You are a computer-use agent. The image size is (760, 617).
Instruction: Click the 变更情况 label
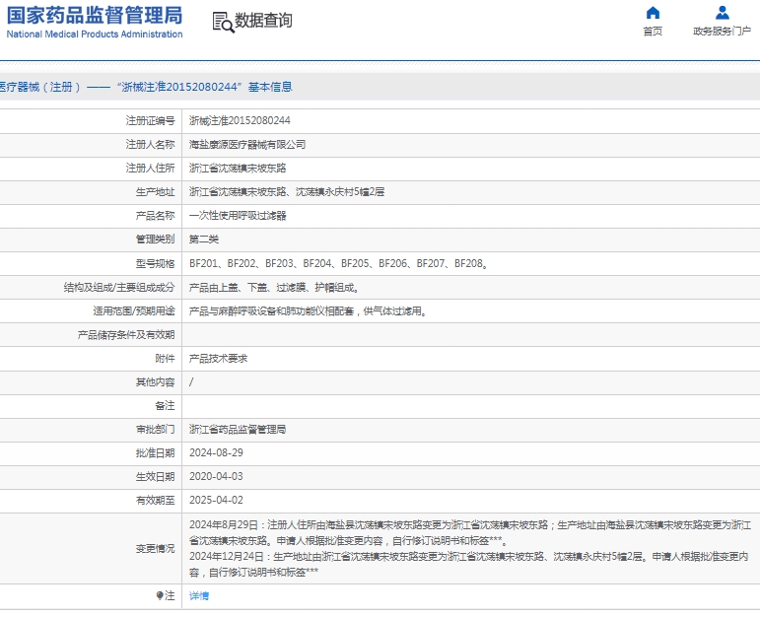(155, 549)
